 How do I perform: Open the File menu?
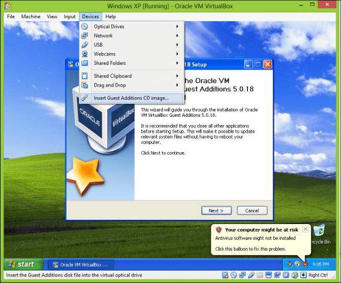coord(11,17)
